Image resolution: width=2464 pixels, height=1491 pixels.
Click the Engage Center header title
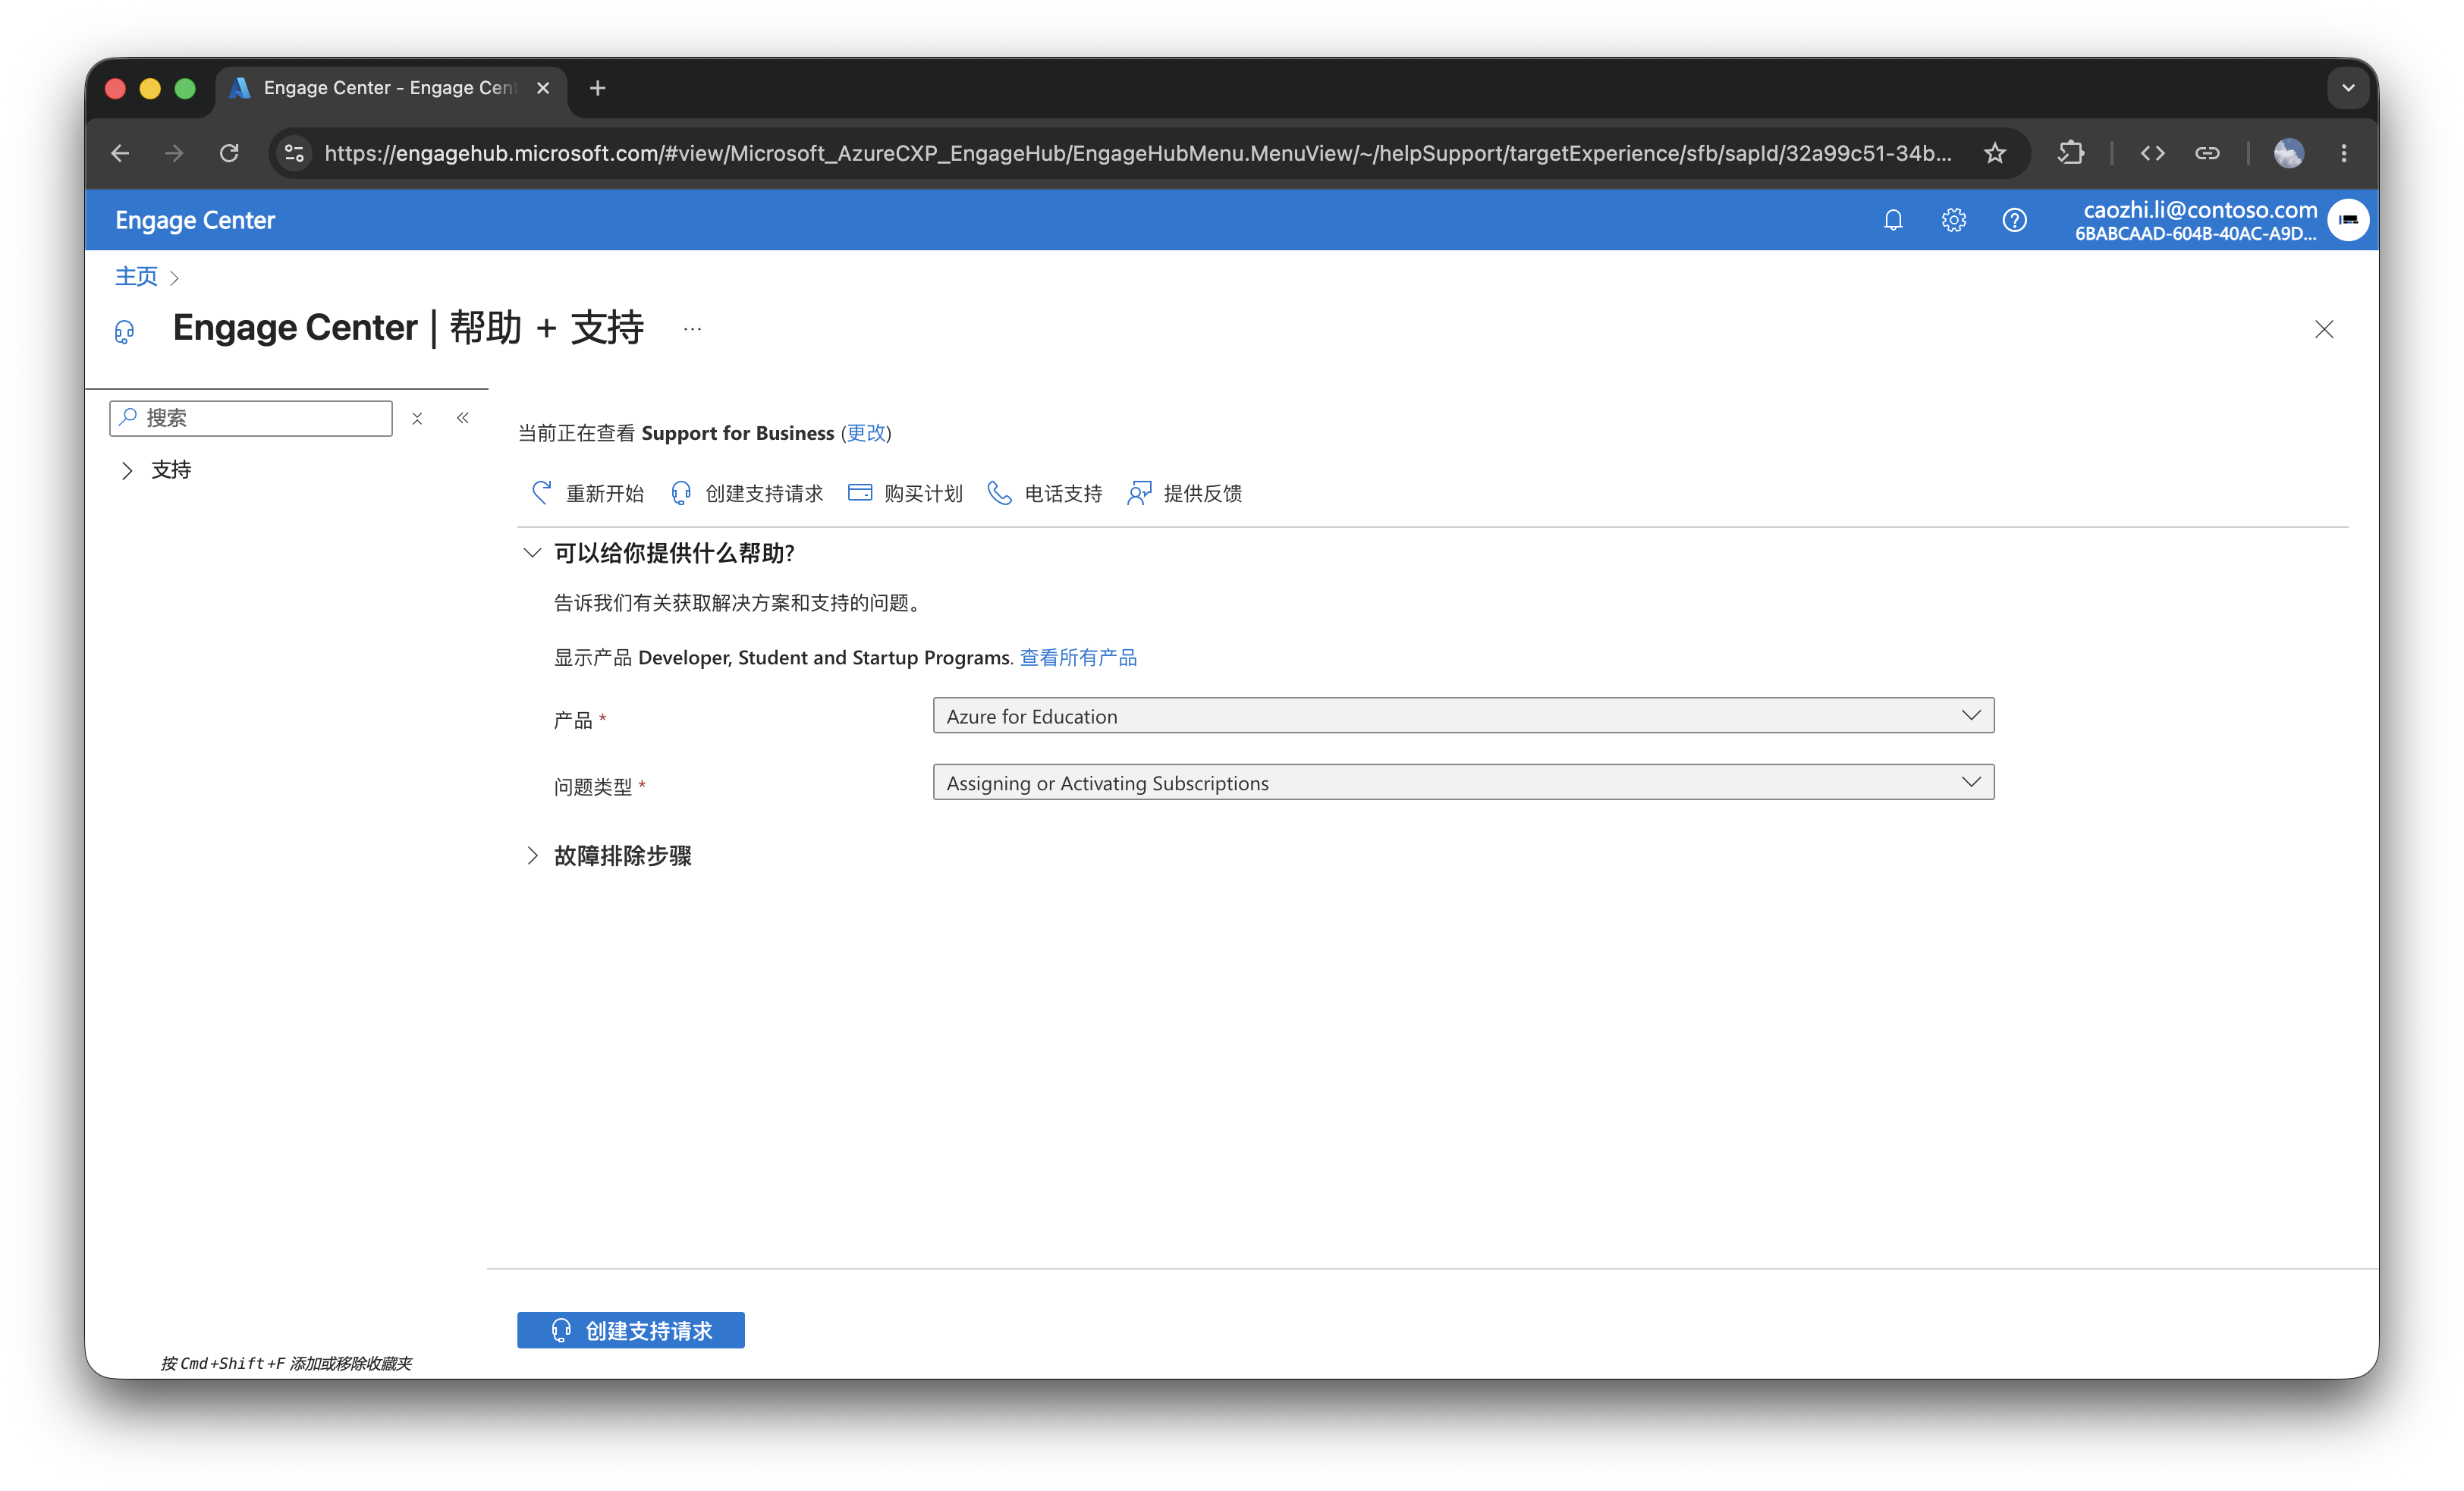point(195,220)
